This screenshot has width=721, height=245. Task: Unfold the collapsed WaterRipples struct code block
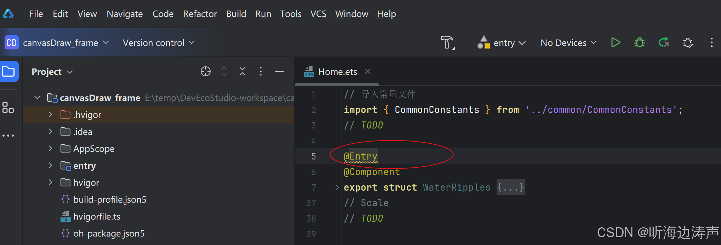tap(337, 187)
